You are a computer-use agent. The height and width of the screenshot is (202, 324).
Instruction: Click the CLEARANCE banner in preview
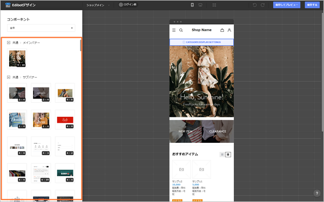tap(218, 131)
